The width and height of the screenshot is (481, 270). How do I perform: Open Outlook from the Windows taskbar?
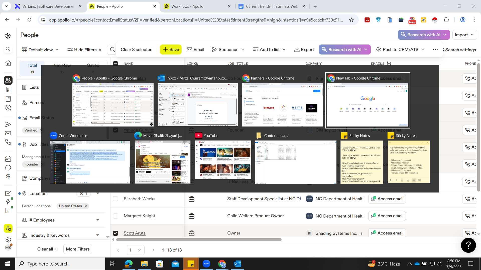pos(237,264)
